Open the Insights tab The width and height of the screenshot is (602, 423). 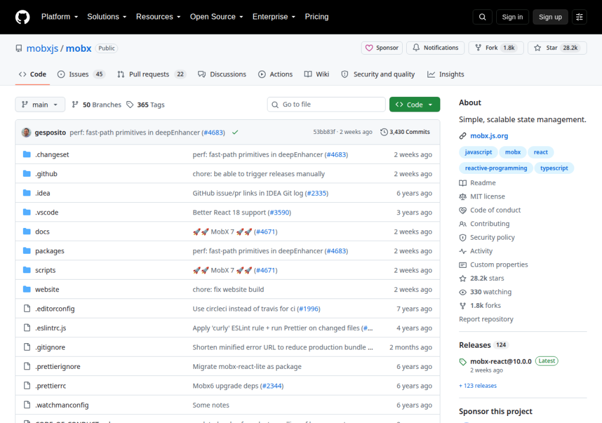pos(446,75)
